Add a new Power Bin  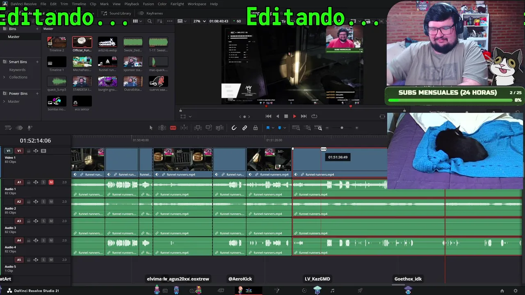(x=37, y=93)
